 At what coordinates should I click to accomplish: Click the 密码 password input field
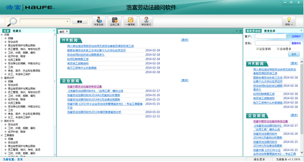[x=272, y=43]
